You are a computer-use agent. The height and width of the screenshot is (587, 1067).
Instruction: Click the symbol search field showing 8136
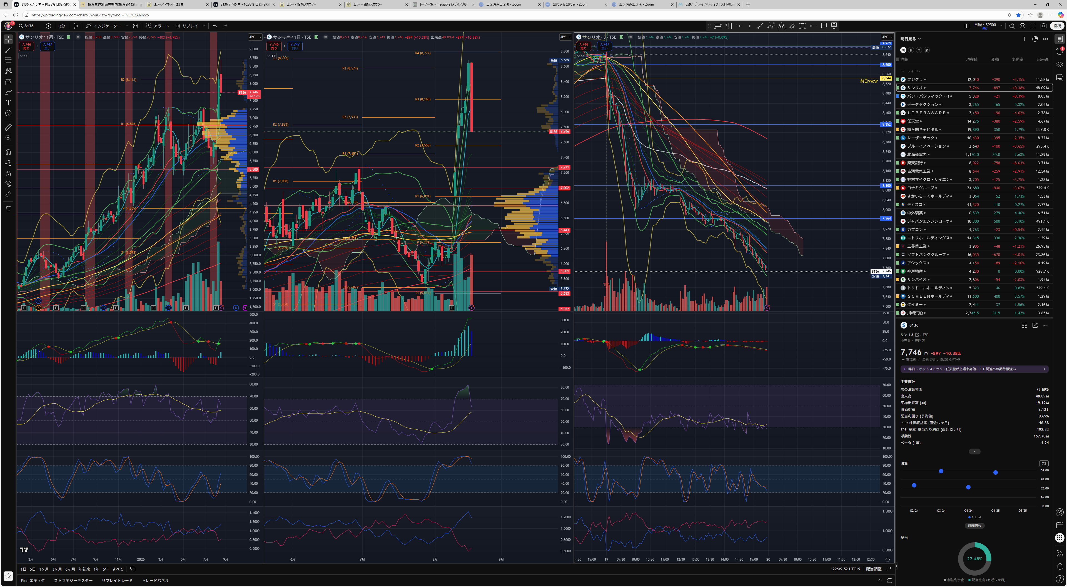click(x=29, y=26)
